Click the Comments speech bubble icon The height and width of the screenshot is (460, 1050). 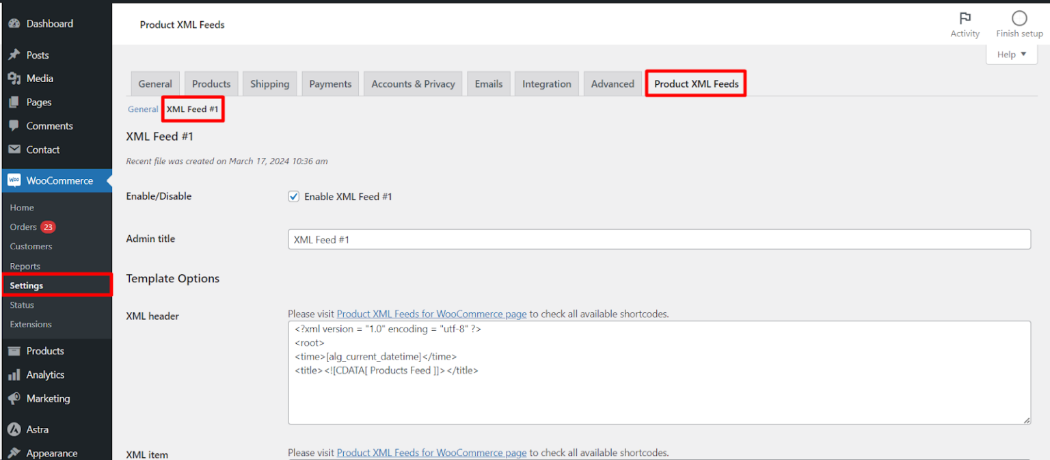coord(14,126)
